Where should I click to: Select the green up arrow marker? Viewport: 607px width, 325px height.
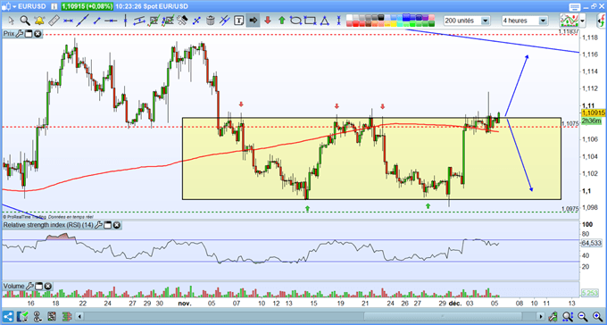click(282, 21)
